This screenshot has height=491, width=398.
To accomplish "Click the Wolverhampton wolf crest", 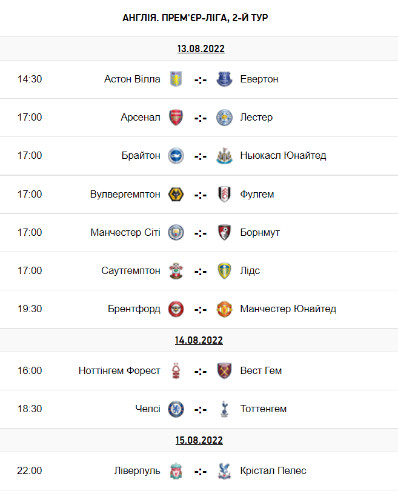I will (176, 195).
